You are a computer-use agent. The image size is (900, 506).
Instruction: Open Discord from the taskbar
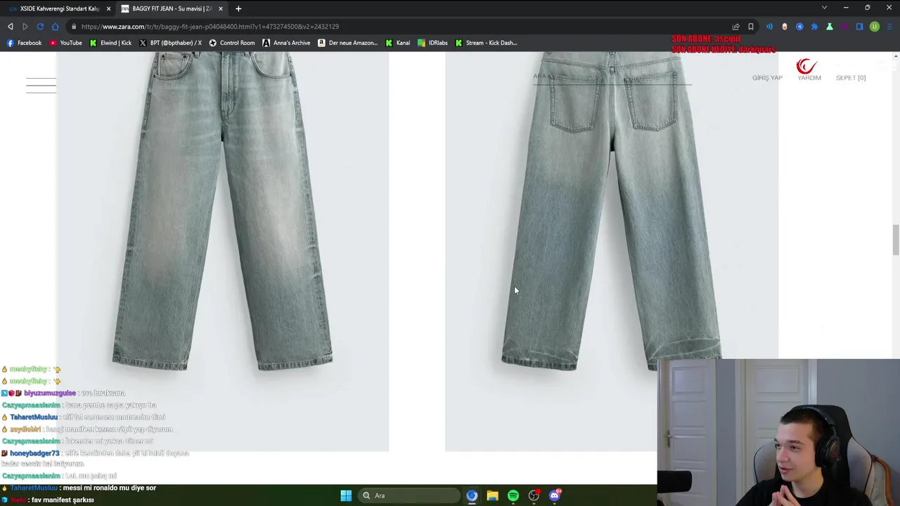pyautogui.click(x=555, y=495)
